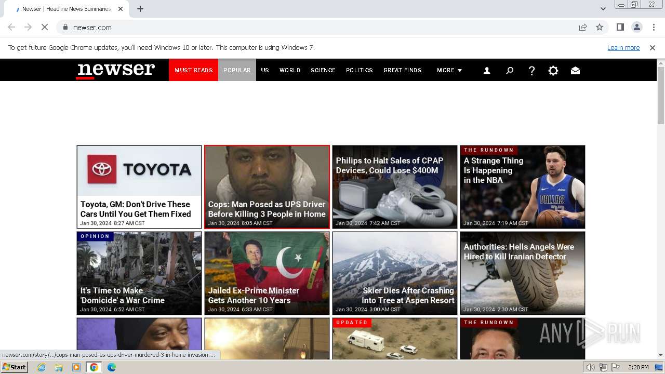Read the Hells Angels Iranian defector story
This screenshot has height=374, width=665.
pyautogui.click(x=523, y=273)
